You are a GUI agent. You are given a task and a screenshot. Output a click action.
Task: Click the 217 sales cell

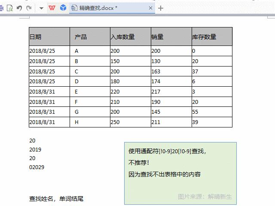click(171, 91)
